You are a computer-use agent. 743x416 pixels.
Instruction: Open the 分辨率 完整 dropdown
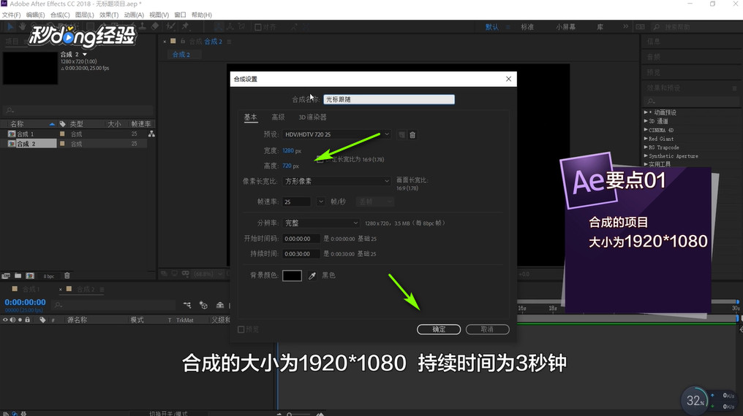[x=321, y=223]
